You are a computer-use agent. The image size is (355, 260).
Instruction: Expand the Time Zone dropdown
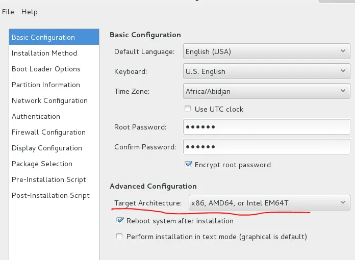[266, 91]
